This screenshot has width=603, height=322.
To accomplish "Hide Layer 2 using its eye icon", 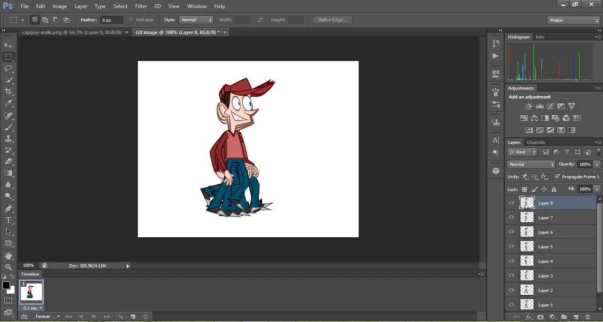I will click(512, 291).
